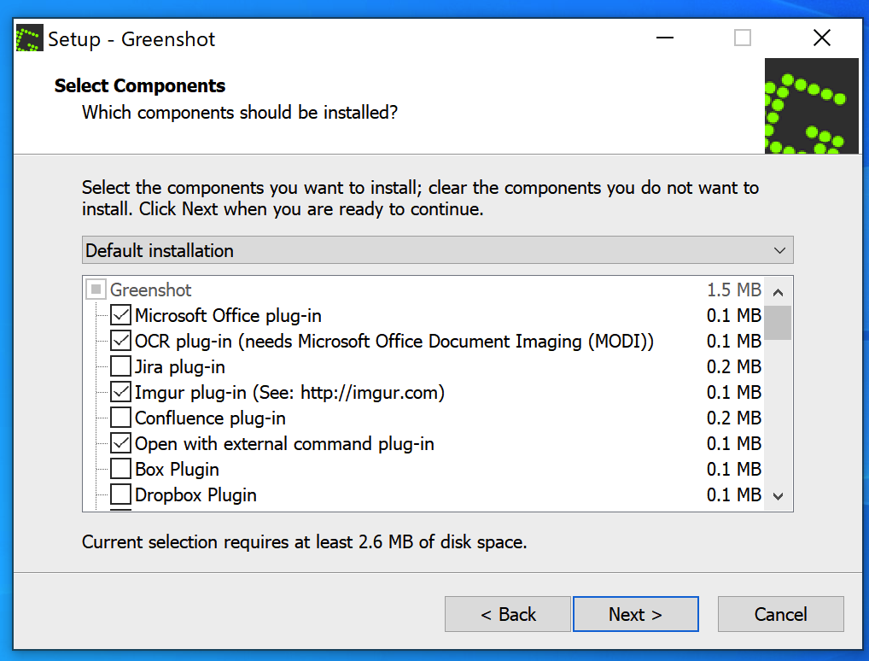Enable the Confluence plug-in checkbox
869x661 pixels.
click(121, 418)
